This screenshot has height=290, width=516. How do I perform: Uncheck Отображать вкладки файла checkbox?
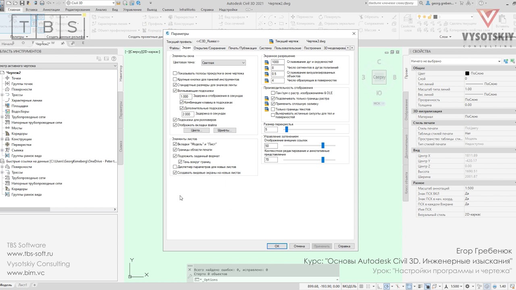point(175,125)
